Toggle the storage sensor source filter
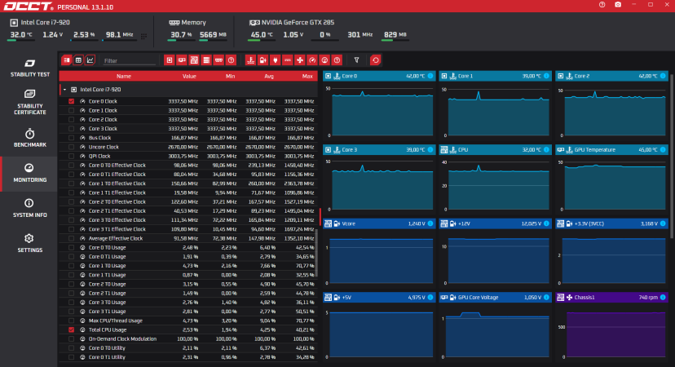 click(x=206, y=60)
